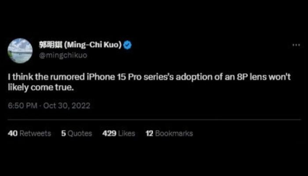Click the Chinese name characters 郭明錤
308x176 pixels.
click(x=51, y=45)
